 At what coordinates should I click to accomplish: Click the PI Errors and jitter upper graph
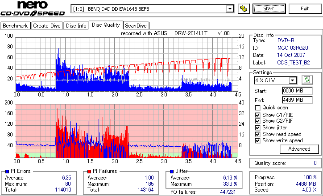pyautogui.click(x=127, y=64)
